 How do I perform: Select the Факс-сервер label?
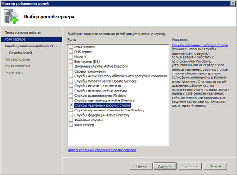84,125
